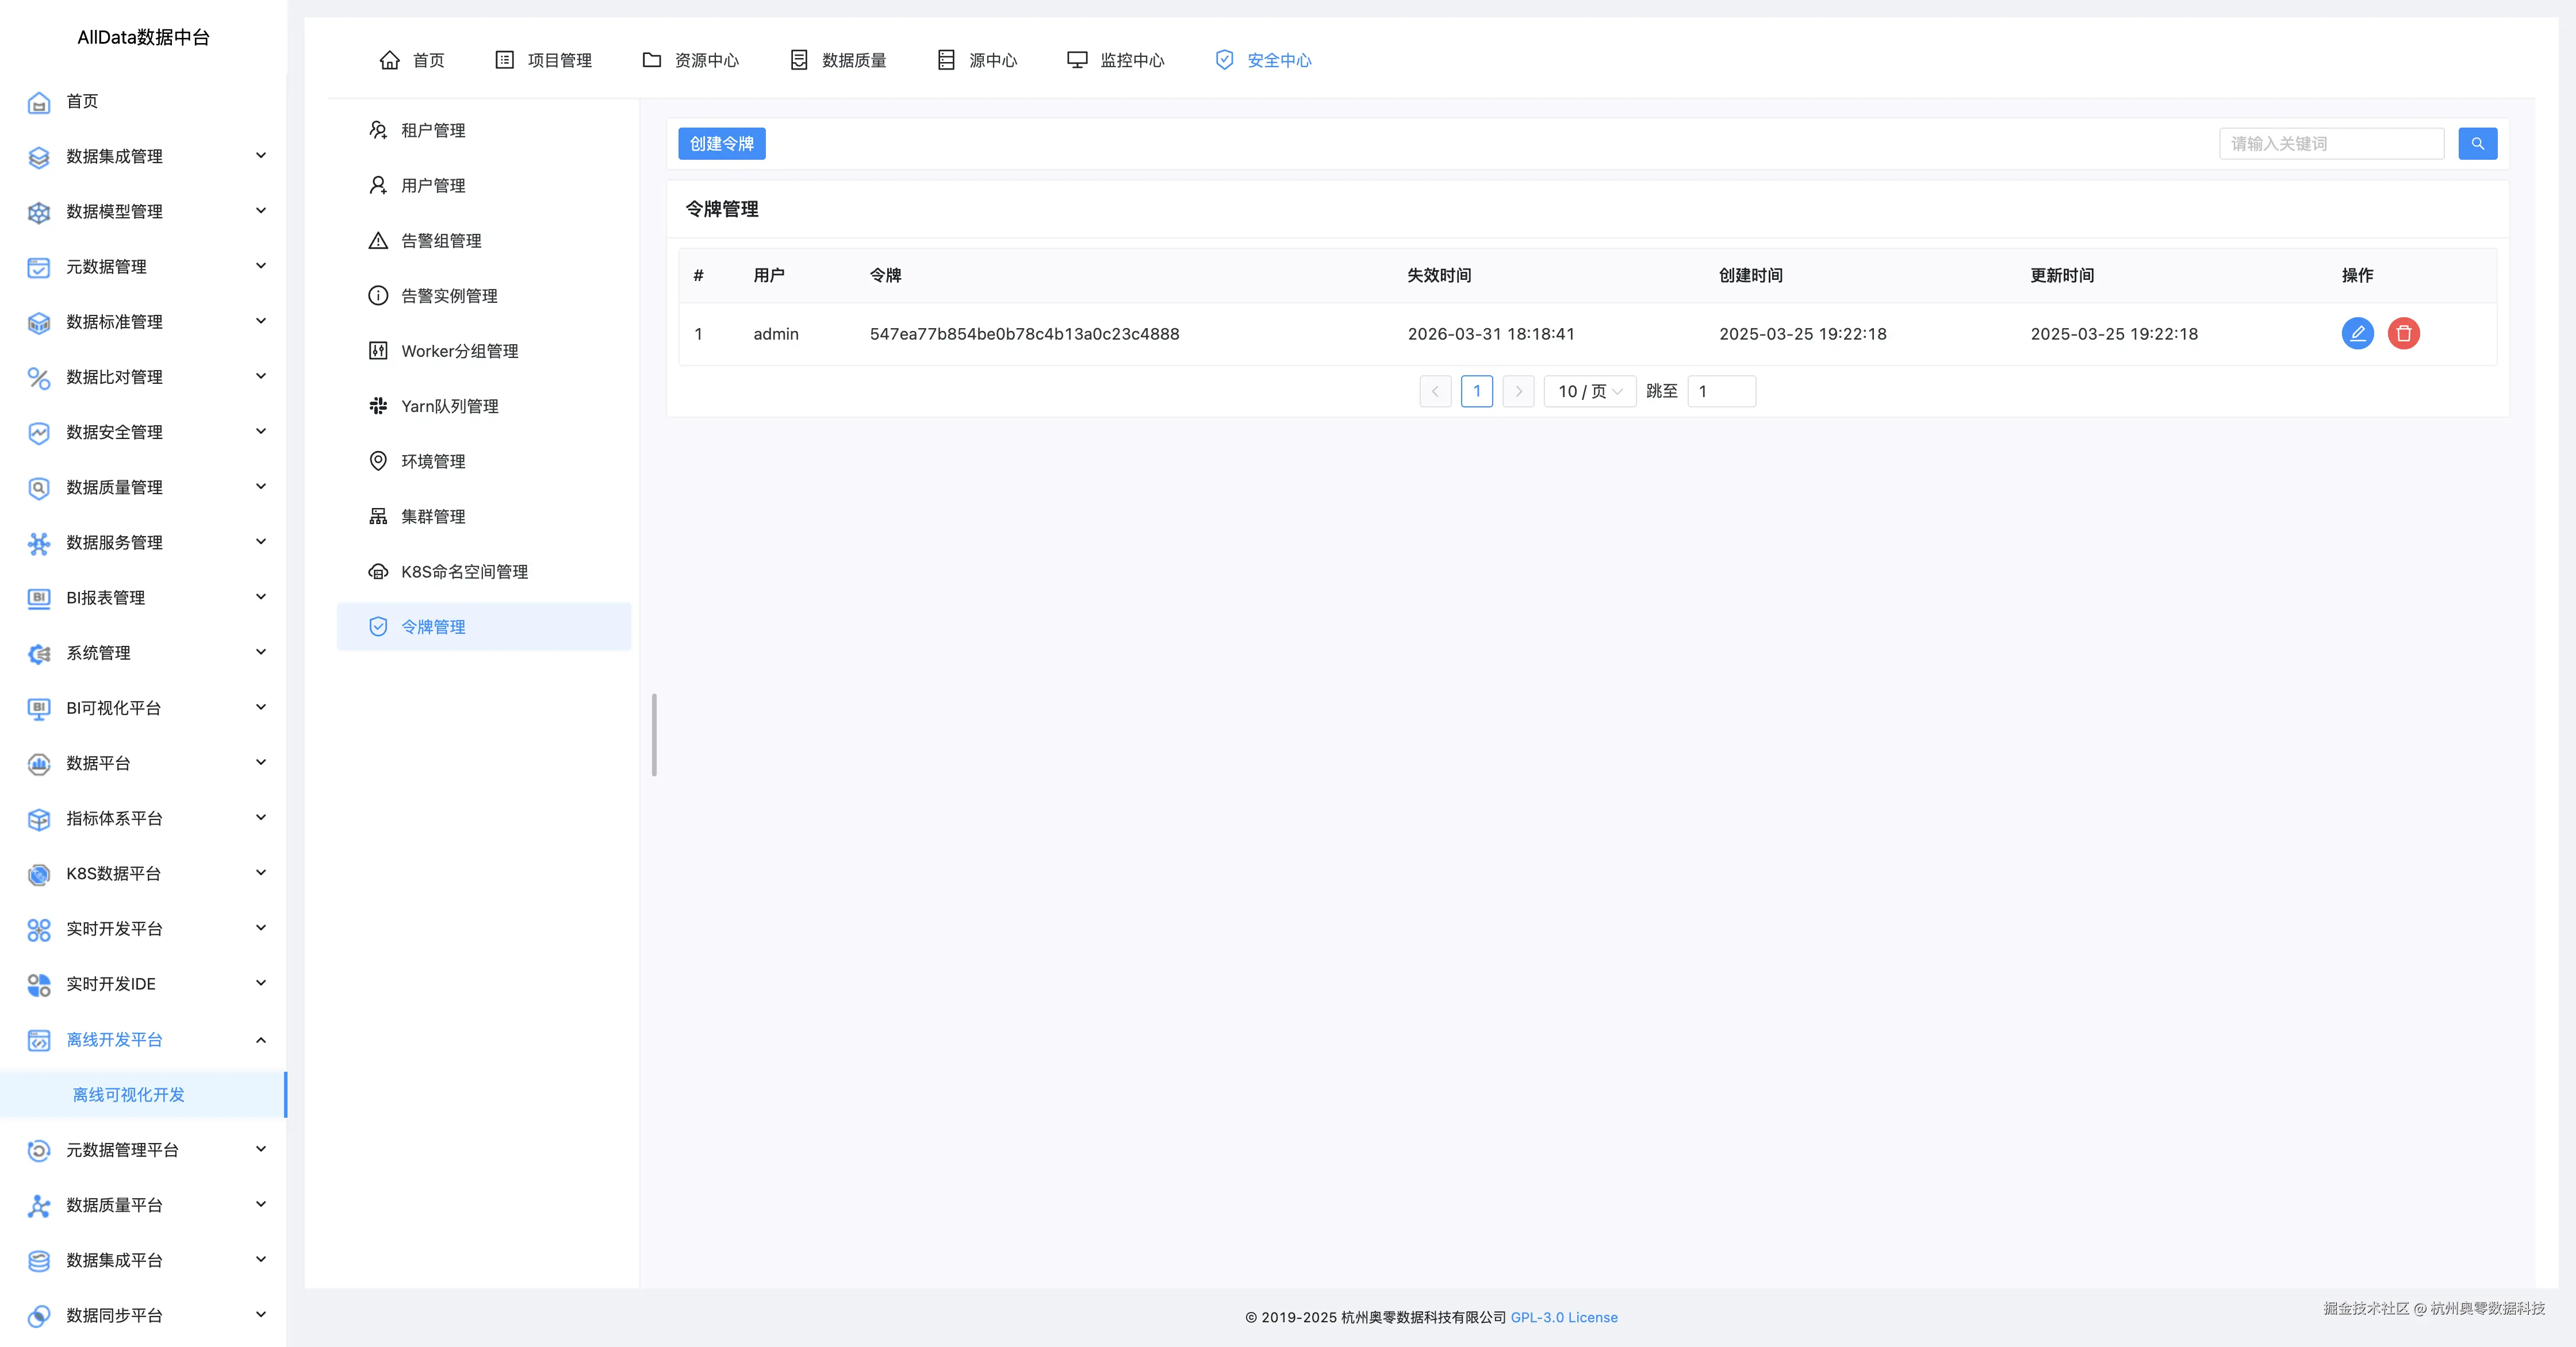This screenshot has height=1347, width=2576.
Task: Click the 监控中心 monitor icon
Action: pyautogui.click(x=1077, y=60)
